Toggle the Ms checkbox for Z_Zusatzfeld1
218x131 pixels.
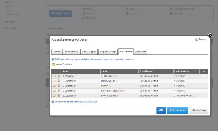[204, 76]
